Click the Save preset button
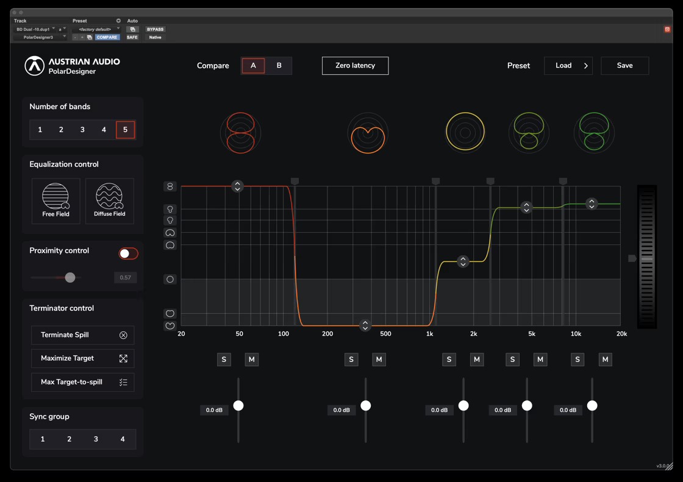The width and height of the screenshot is (683, 482). (x=624, y=66)
